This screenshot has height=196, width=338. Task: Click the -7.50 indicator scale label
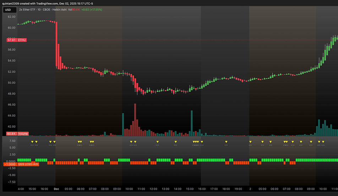pyautogui.click(x=12, y=182)
